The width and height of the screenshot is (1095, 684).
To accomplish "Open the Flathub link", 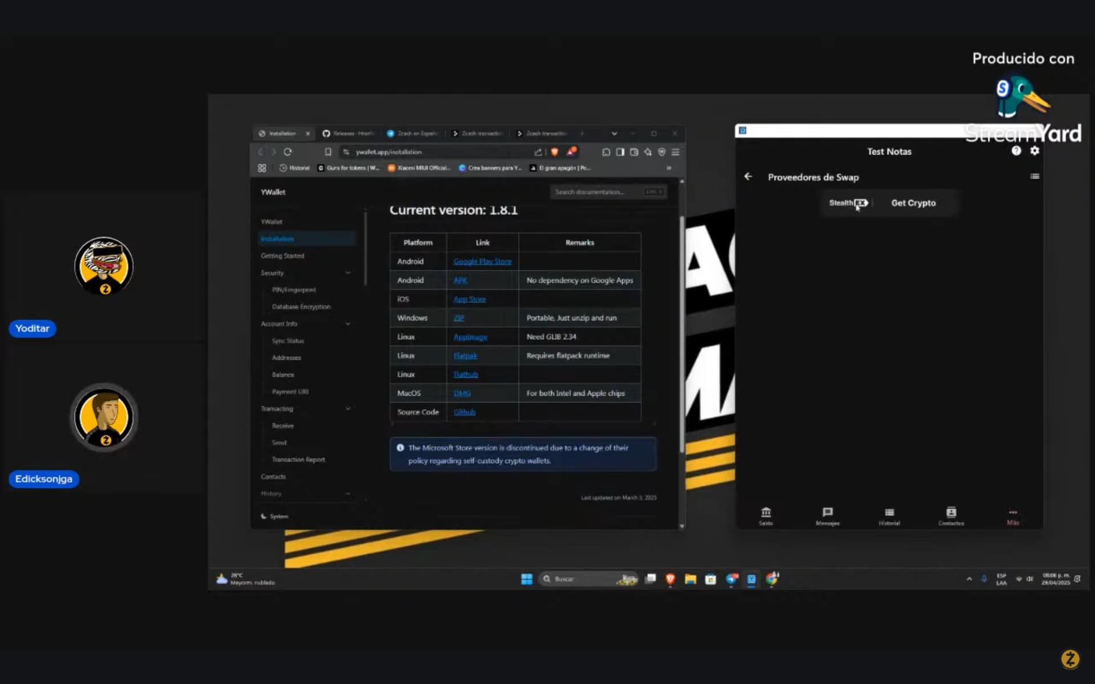I will 466,374.
